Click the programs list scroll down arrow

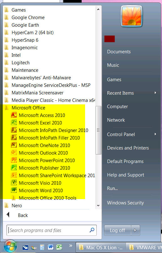pyautogui.click(x=98, y=206)
